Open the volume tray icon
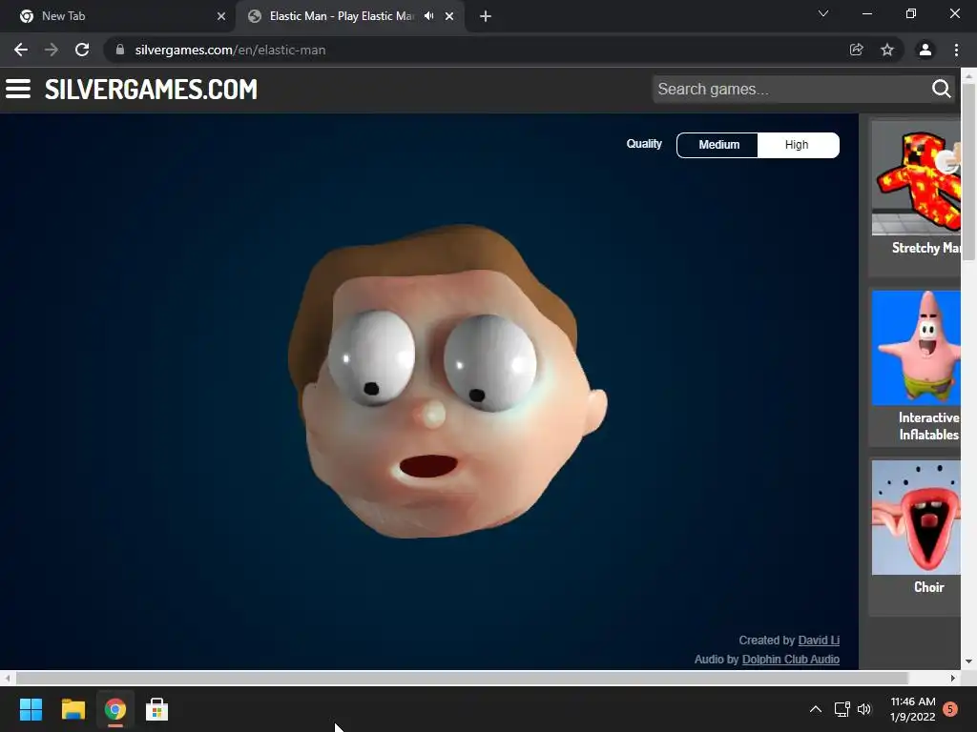This screenshot has height=732, width=977. click(864, 709)
